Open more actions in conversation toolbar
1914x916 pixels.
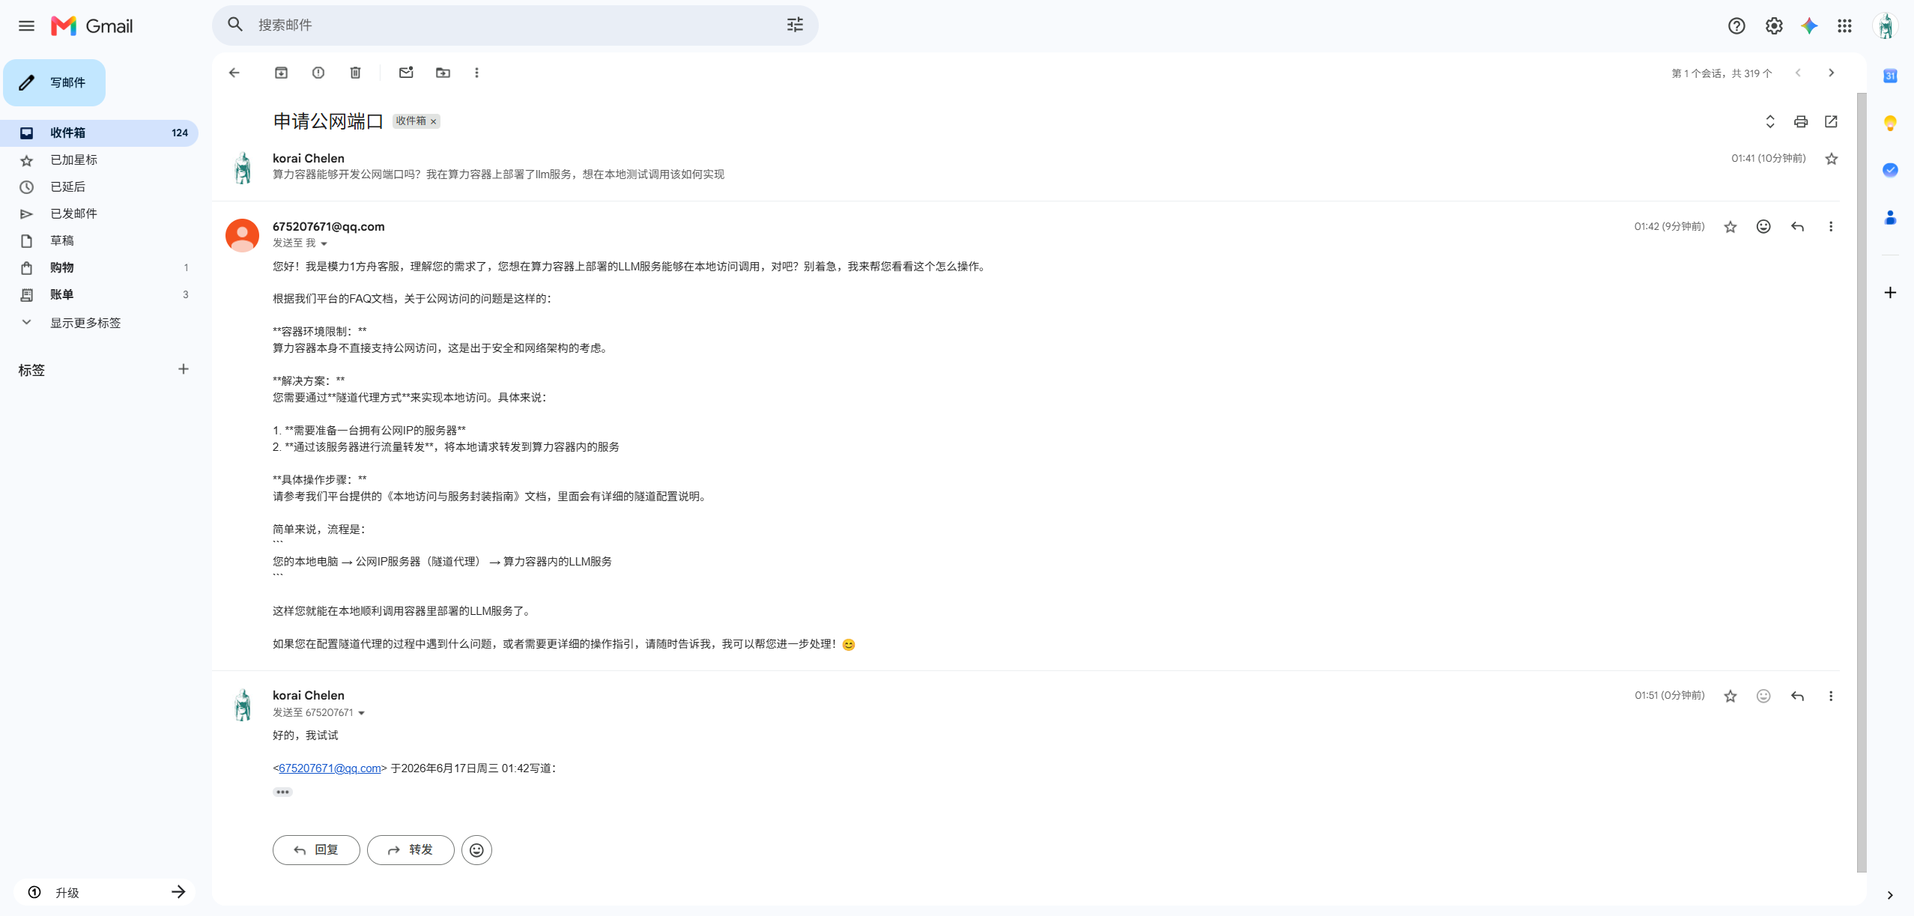pyautogui.click(x=476, y=73)
